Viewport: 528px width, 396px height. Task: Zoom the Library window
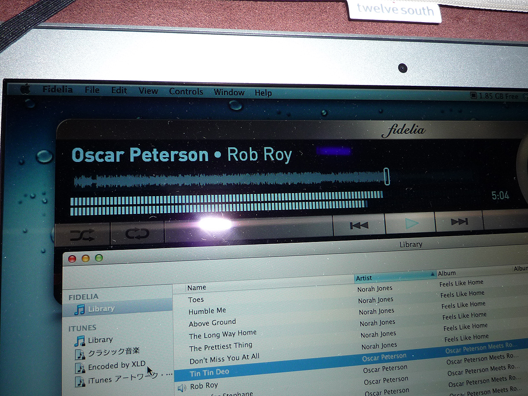(99, 258)
